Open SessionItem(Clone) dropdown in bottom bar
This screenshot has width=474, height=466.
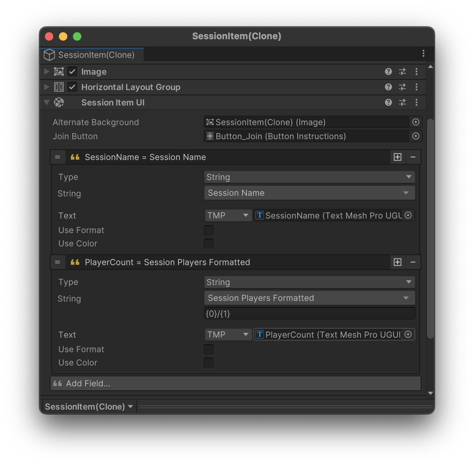[x=89, y=406]
